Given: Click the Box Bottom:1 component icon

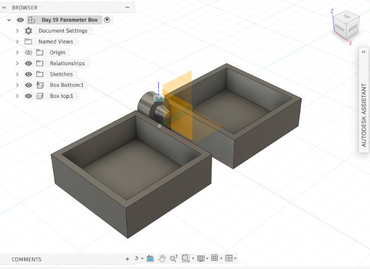Looking at the screenshot, I should [39, 85].
